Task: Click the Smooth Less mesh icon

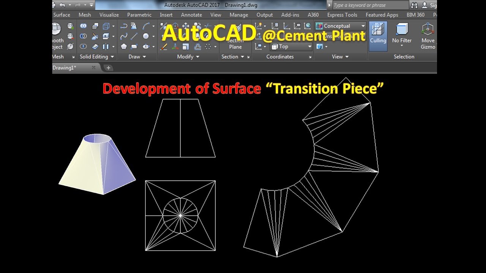Action: coord(70,36)
